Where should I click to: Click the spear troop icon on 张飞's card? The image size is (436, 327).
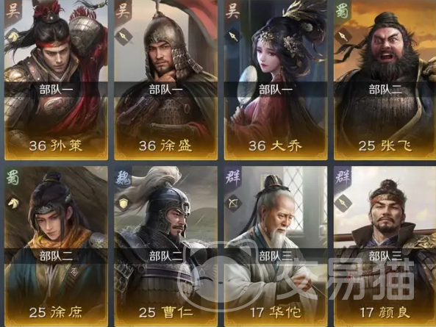pos(343,37)
